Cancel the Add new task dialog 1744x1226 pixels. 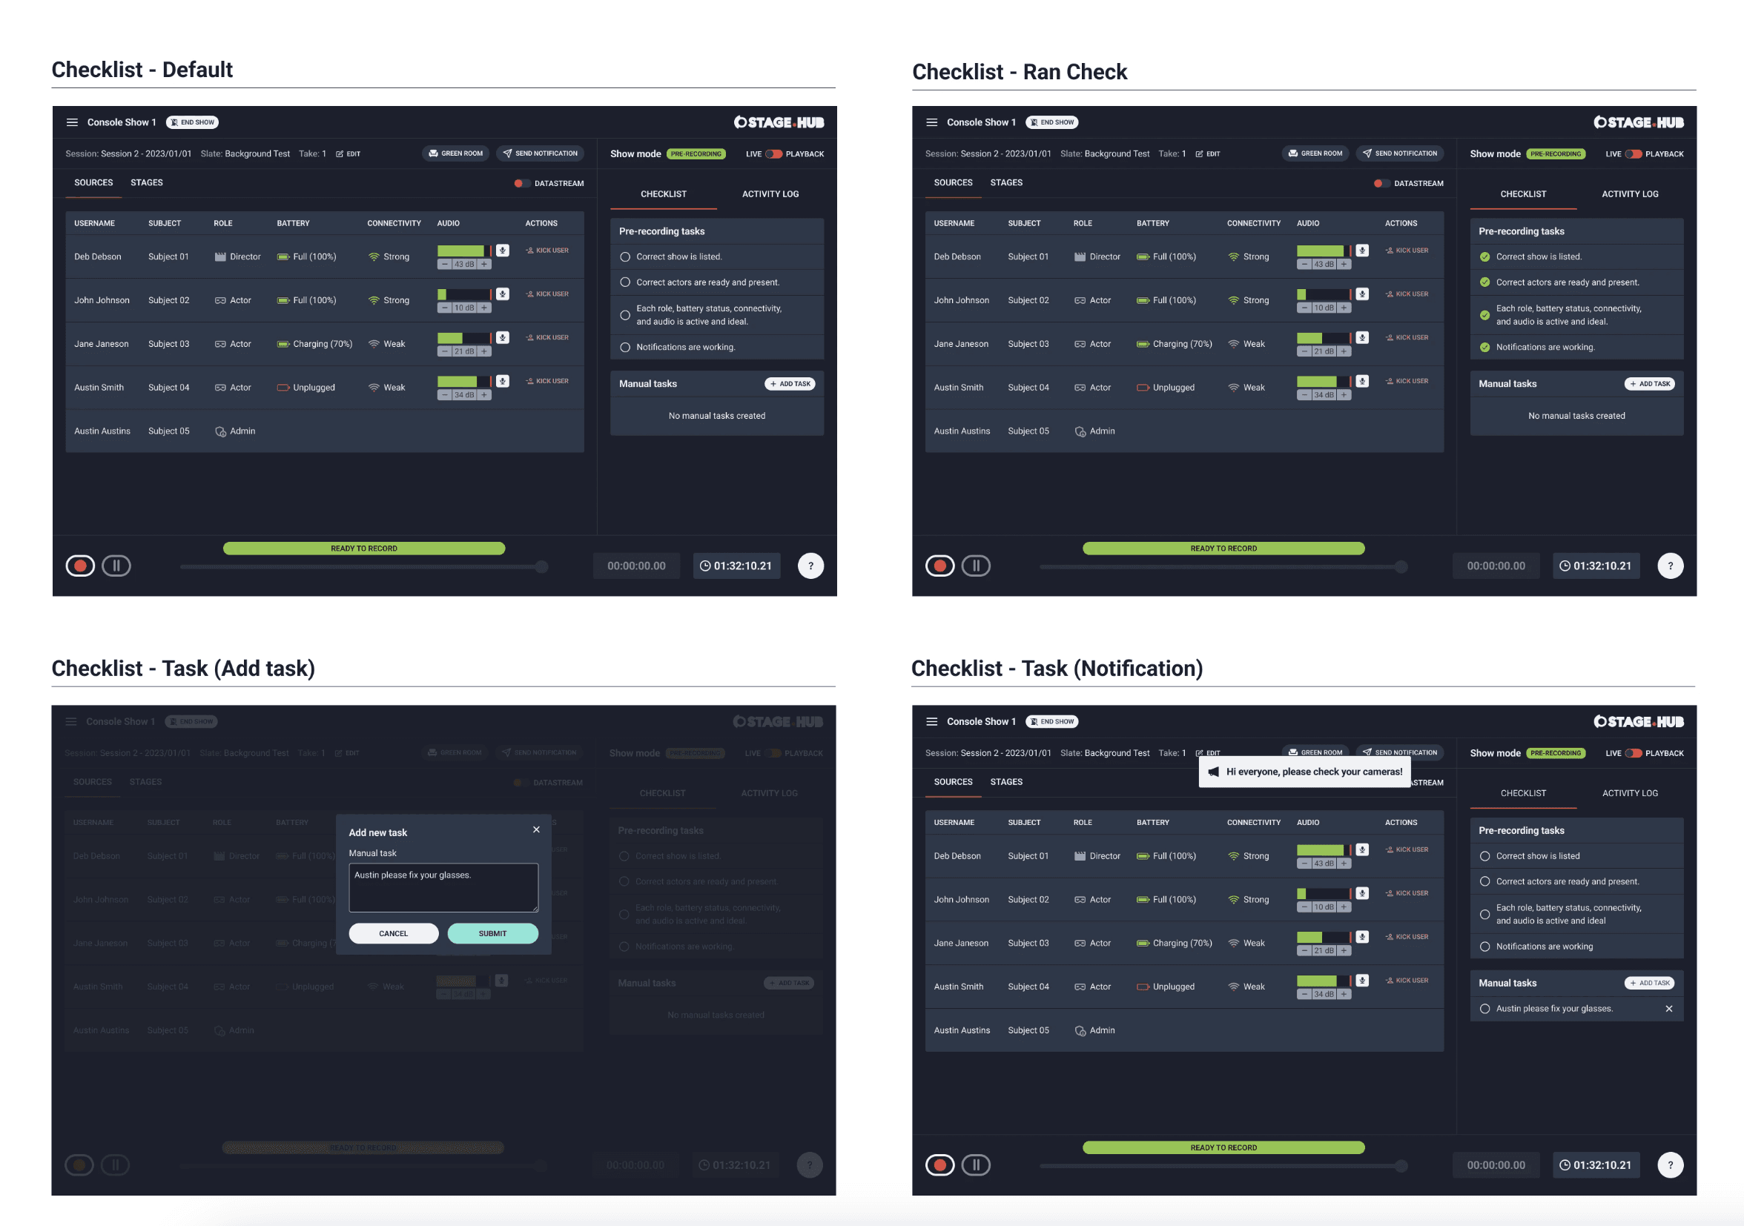point(394,934)
